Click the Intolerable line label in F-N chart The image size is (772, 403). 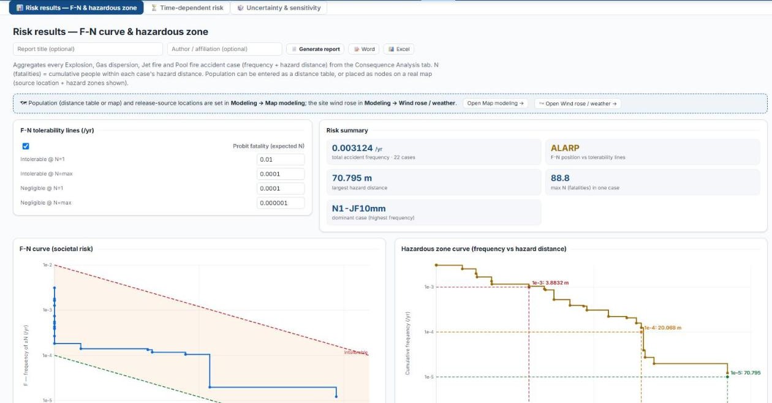[x=356, y=352]
